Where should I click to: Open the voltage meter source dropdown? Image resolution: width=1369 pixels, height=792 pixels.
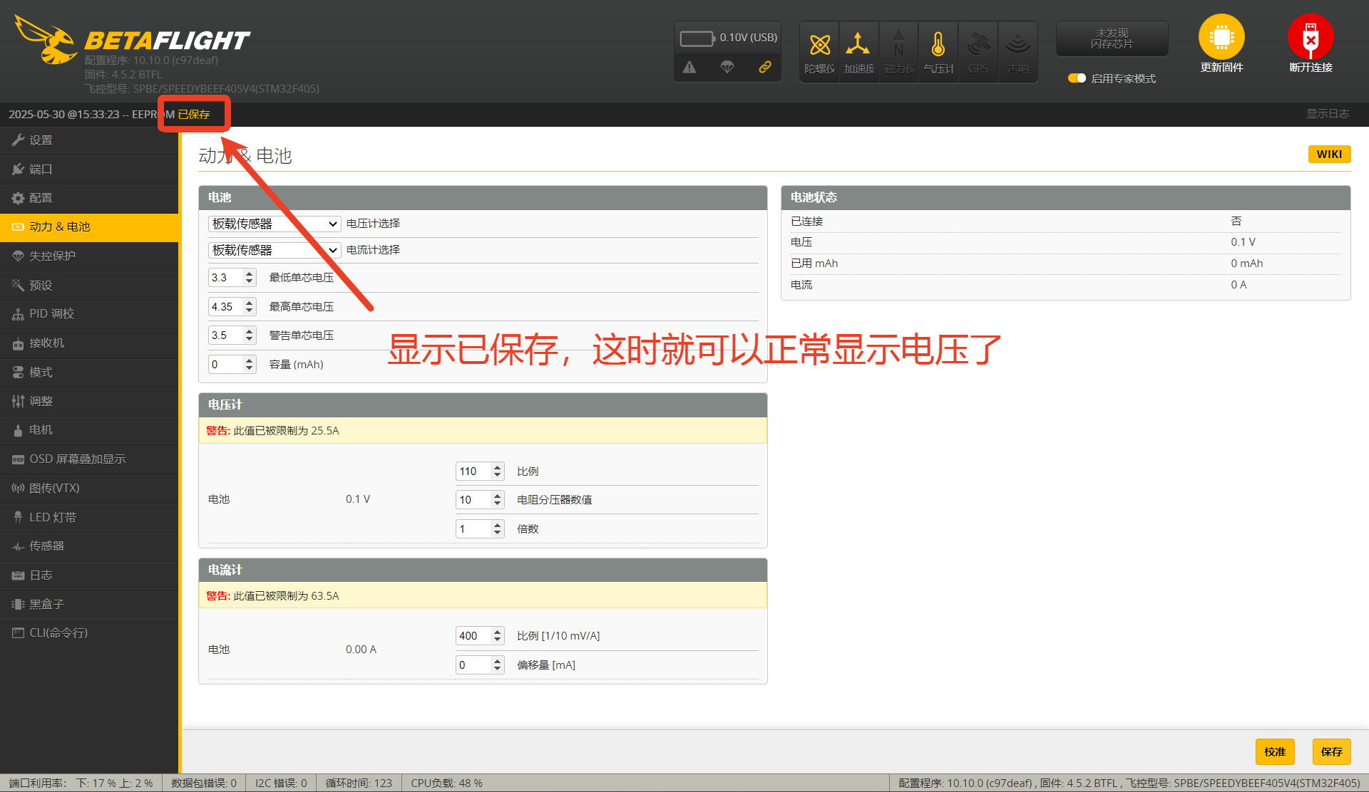pos(275,224)
